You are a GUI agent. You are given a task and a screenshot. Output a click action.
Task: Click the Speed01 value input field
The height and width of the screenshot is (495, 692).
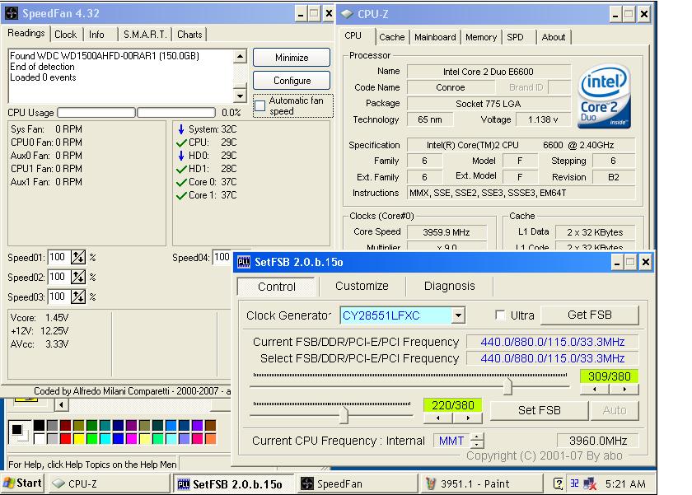point(58,257)
